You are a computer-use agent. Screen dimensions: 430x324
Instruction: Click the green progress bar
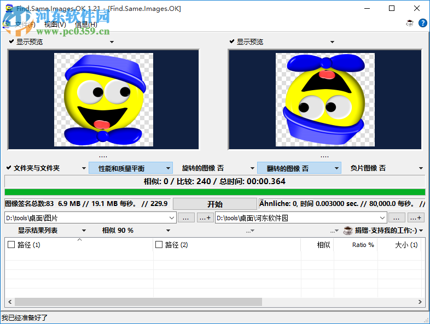[x=214, y=192]
